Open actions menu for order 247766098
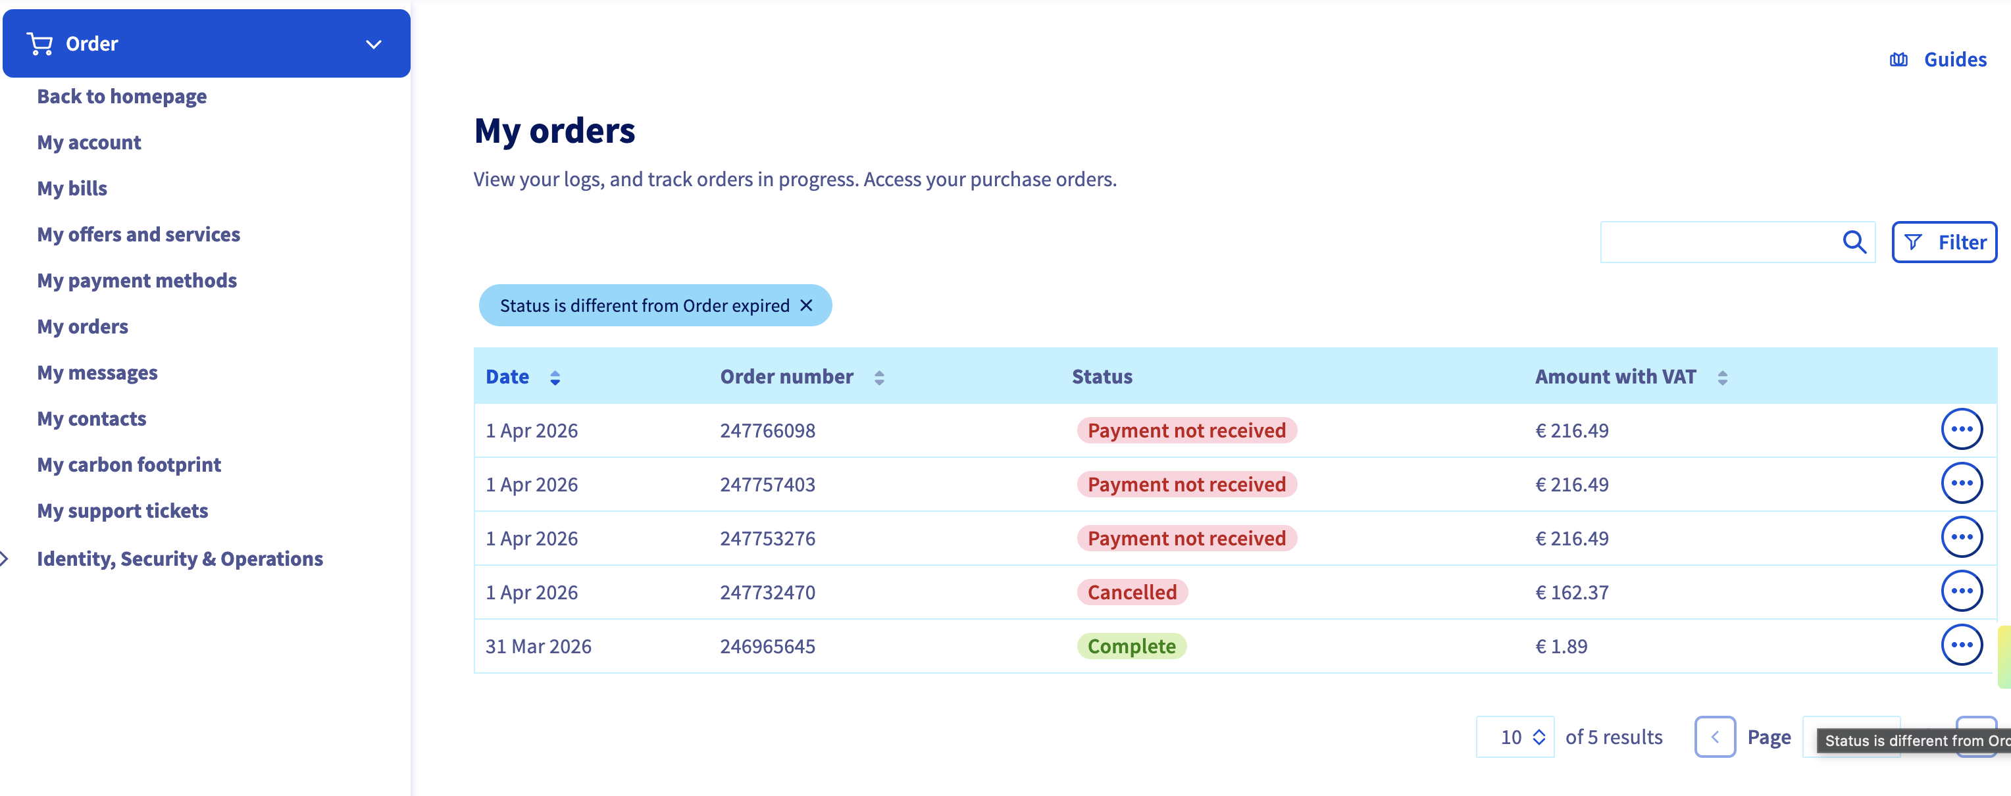This screenshot has height=796, width=2011. click(1961, 429)
